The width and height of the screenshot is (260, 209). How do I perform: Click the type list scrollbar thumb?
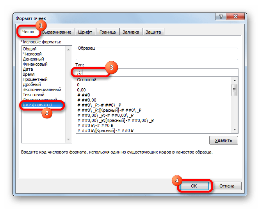234,90
